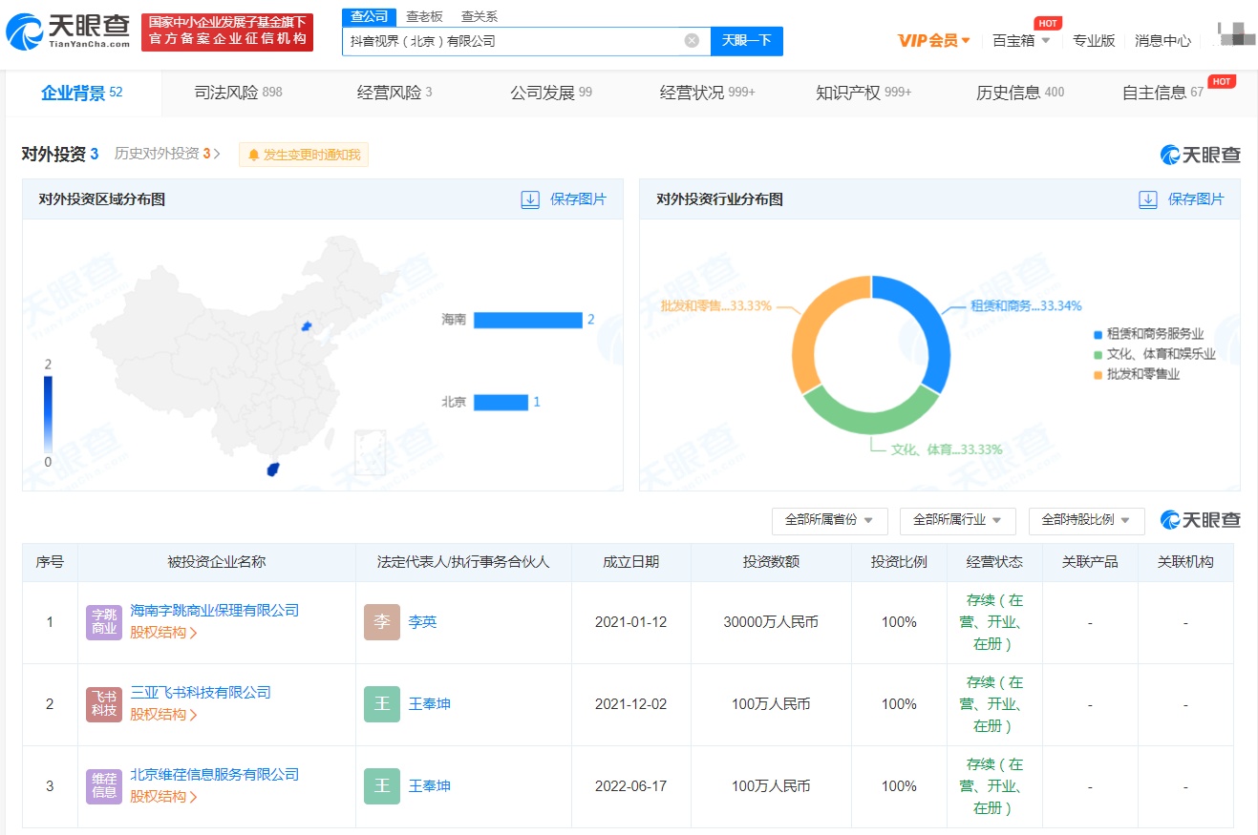Expand 股权结构 for 三亚飞书科技

point(163,715)
